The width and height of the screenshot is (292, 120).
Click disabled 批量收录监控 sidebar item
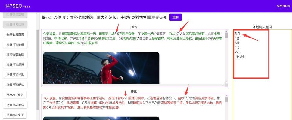pos(15,14)
